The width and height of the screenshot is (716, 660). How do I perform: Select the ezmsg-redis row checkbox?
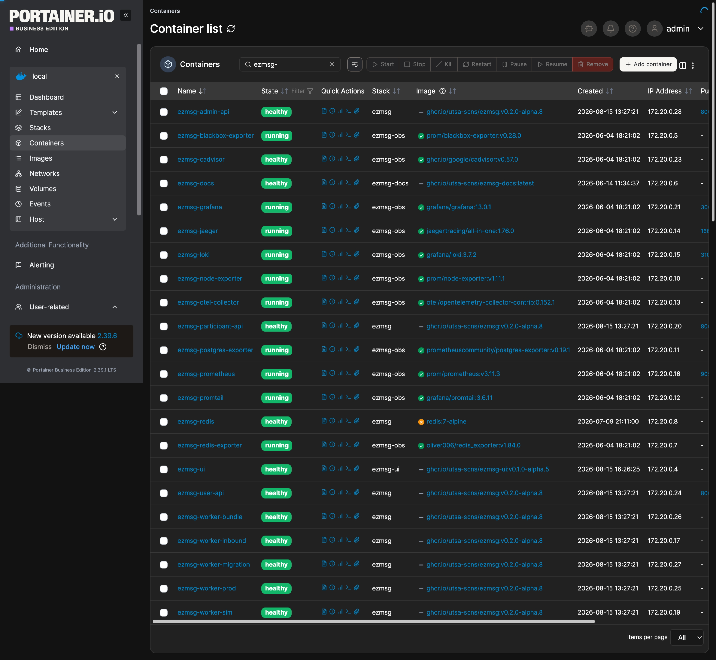[x=164, y=422]
